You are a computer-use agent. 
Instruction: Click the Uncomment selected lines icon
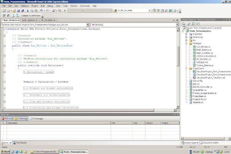pyautogui.click(x=17, y=15)
